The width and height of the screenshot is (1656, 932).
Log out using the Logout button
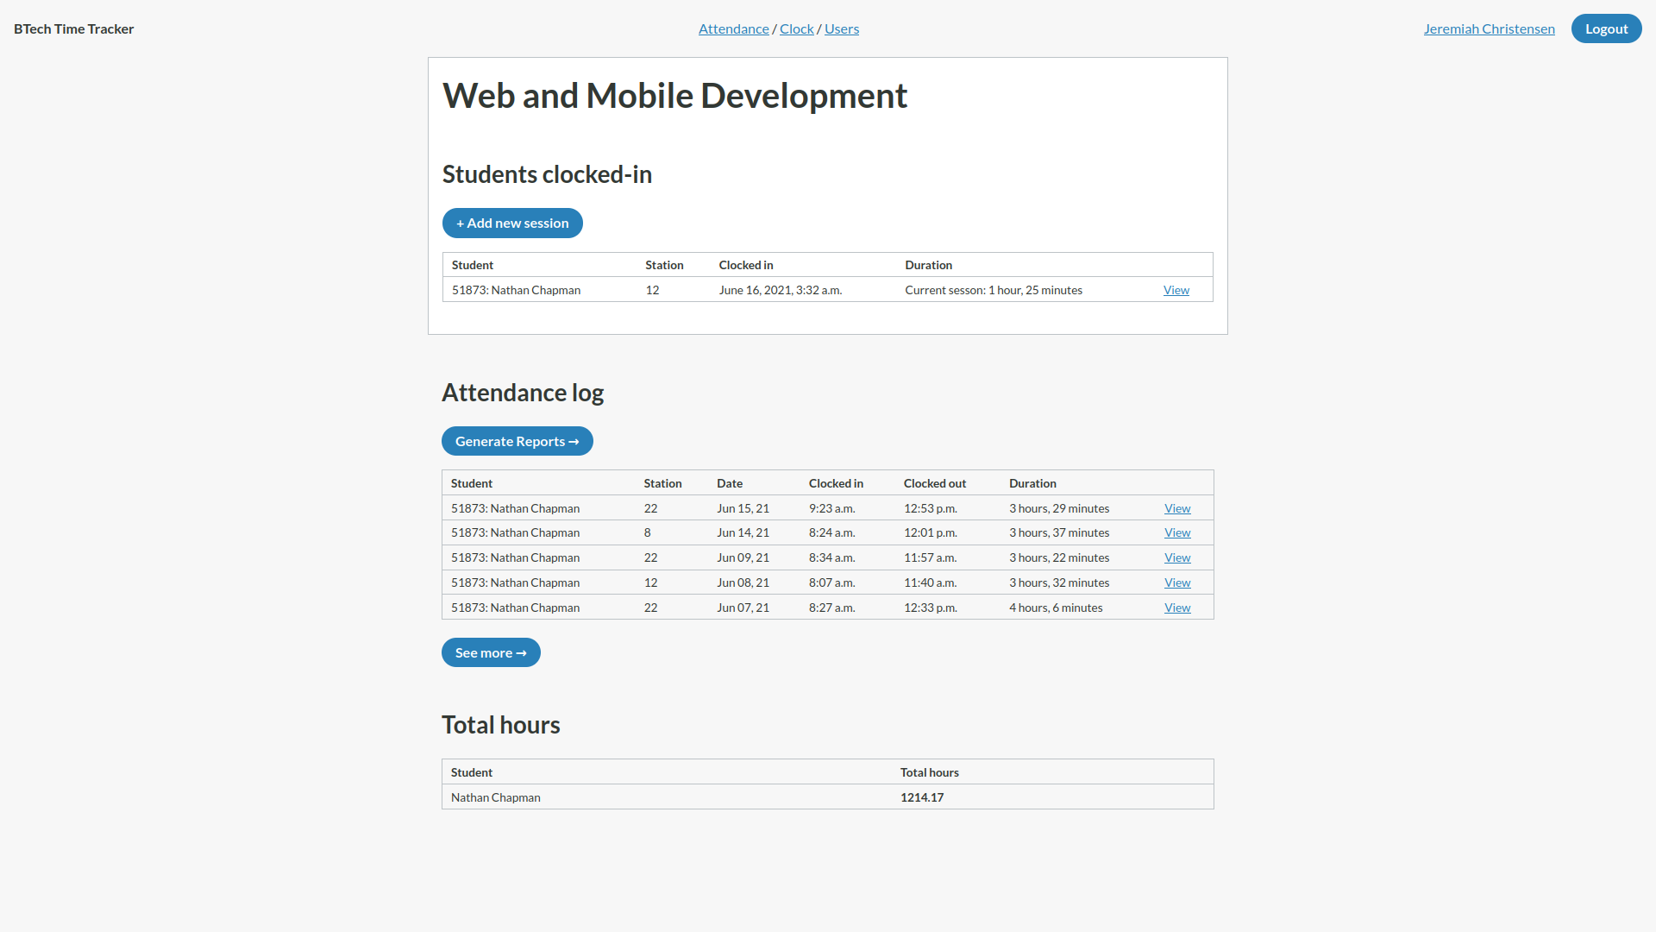pos(1606,28)
